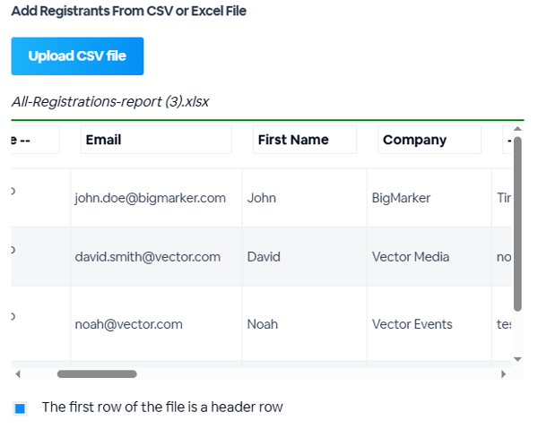Open the Email column mapping dropdown
Viewport: 538px width, 429px height.
point(156,140)
